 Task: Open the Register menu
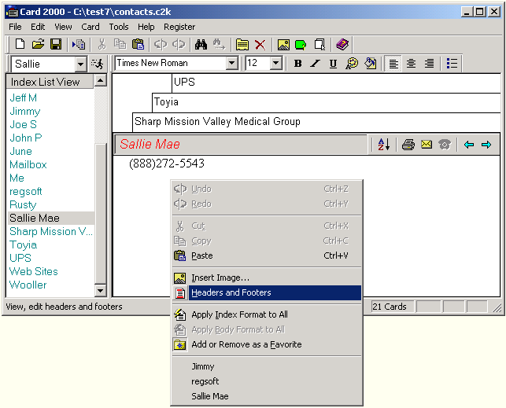point(179,27)
